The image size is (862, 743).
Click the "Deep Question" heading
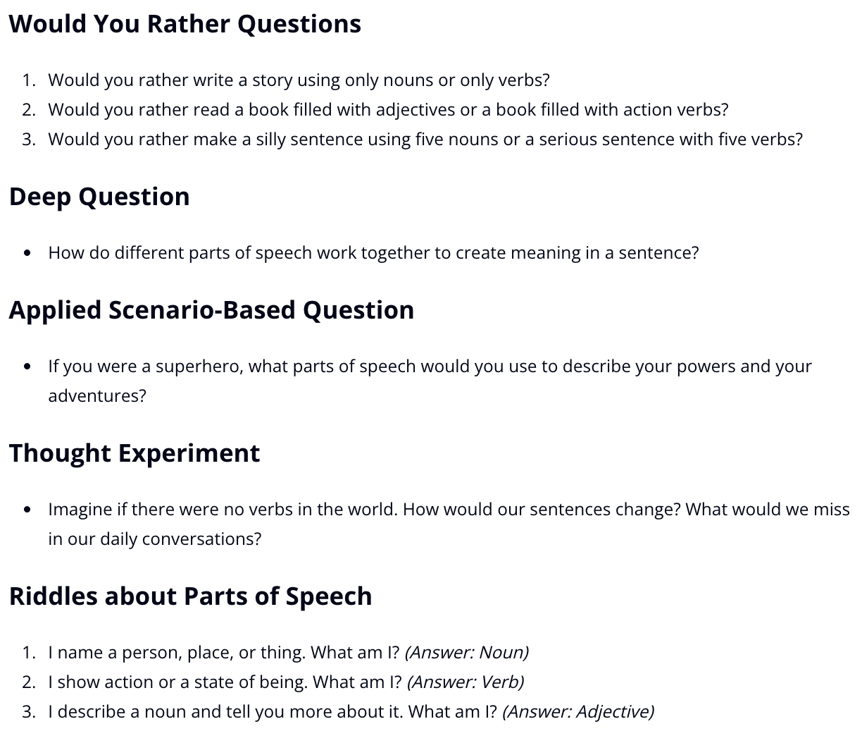tap(99, 197)
